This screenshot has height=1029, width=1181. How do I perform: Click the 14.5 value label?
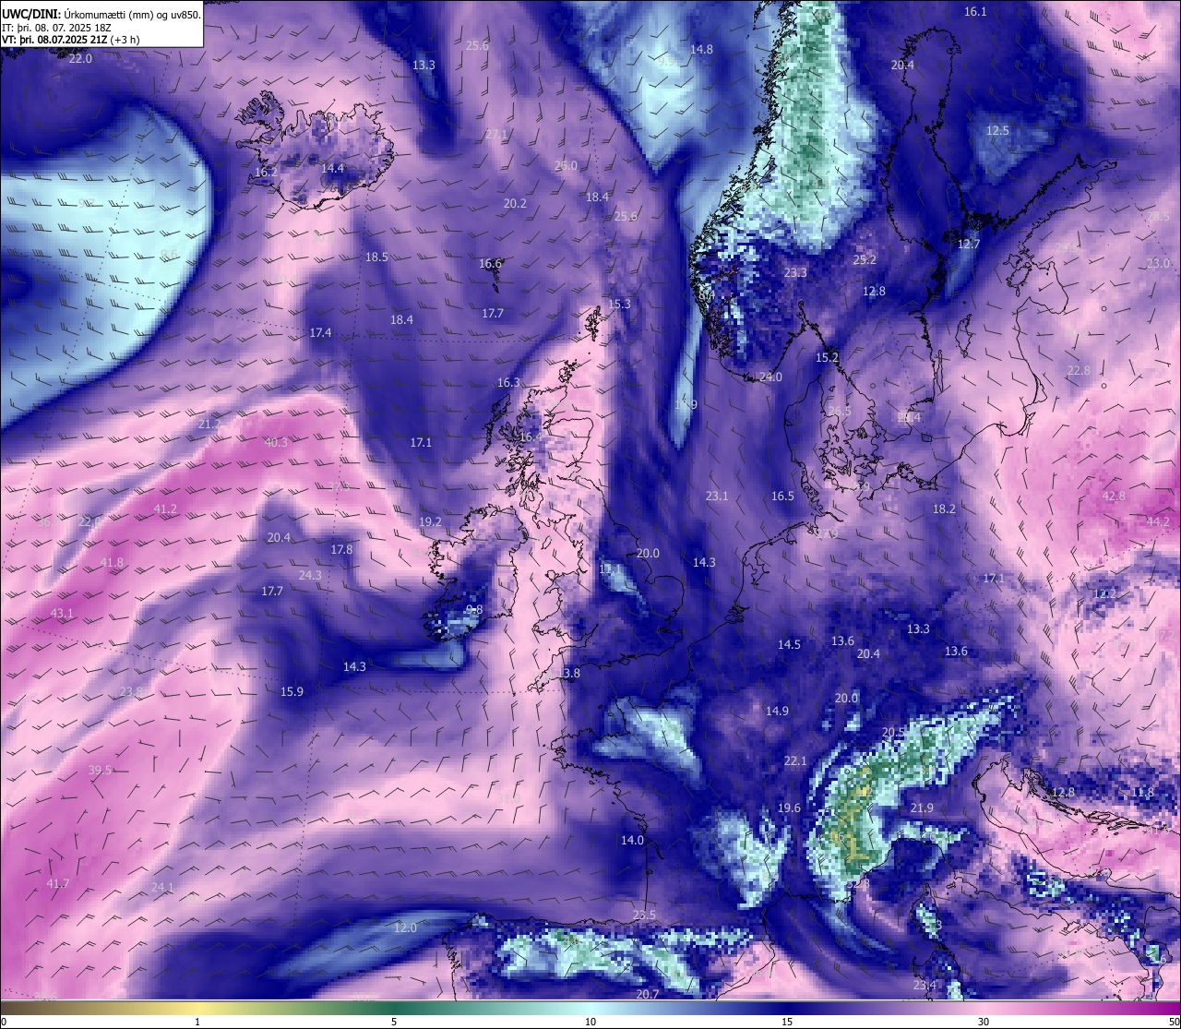pyautogui.click(x=789, y=645)
